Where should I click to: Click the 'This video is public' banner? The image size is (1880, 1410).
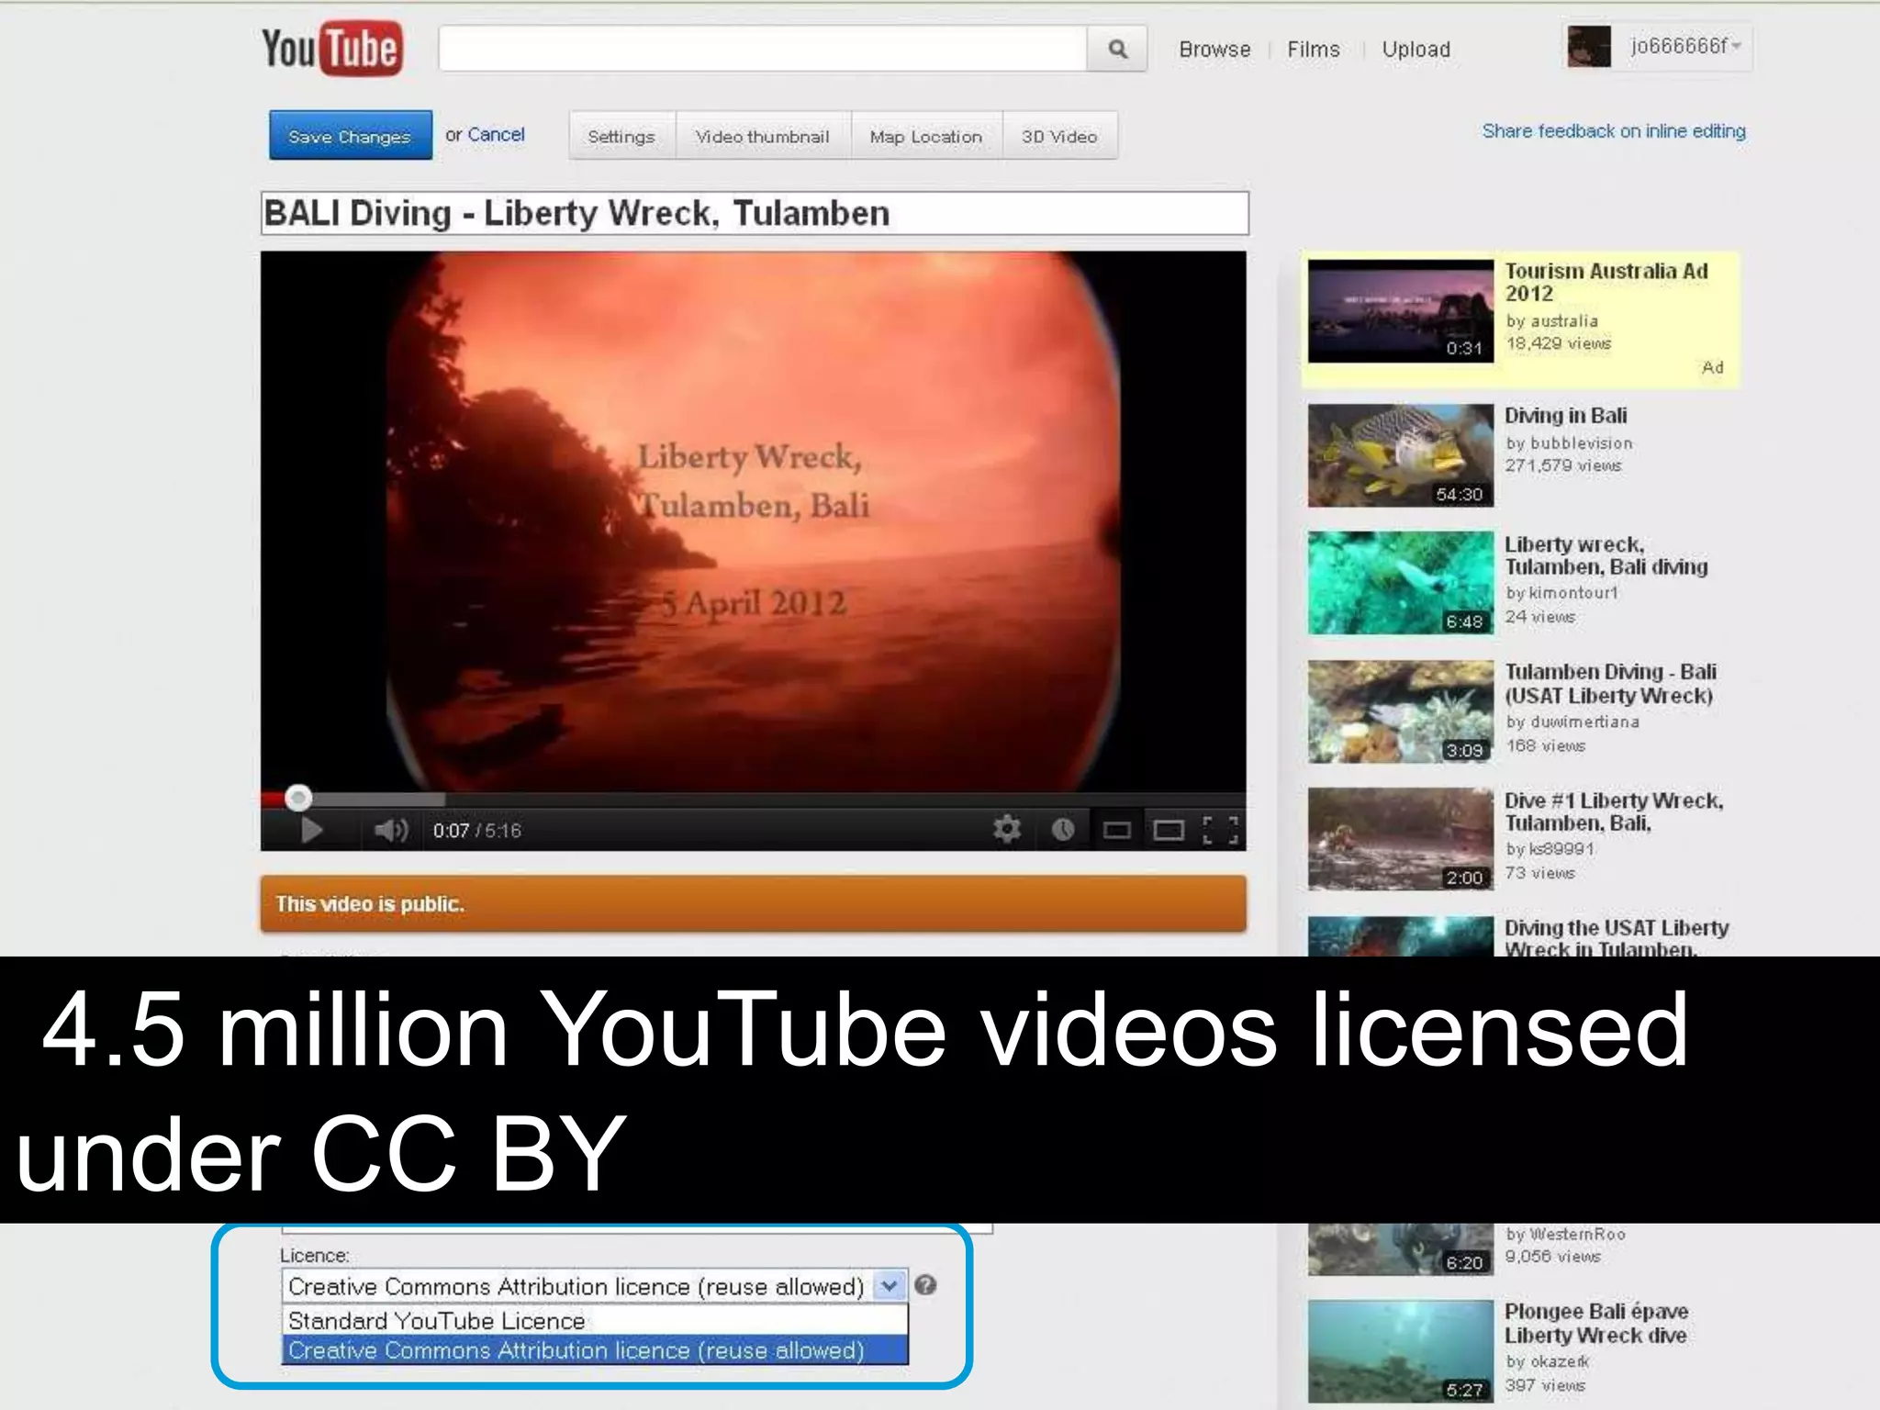pyautogui.click(x=754, y=904)
